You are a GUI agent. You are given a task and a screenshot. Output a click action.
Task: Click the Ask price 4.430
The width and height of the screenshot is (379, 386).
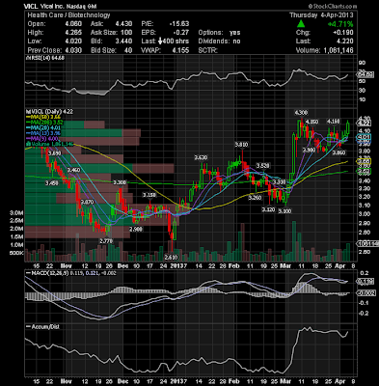[x=123, y=24]
